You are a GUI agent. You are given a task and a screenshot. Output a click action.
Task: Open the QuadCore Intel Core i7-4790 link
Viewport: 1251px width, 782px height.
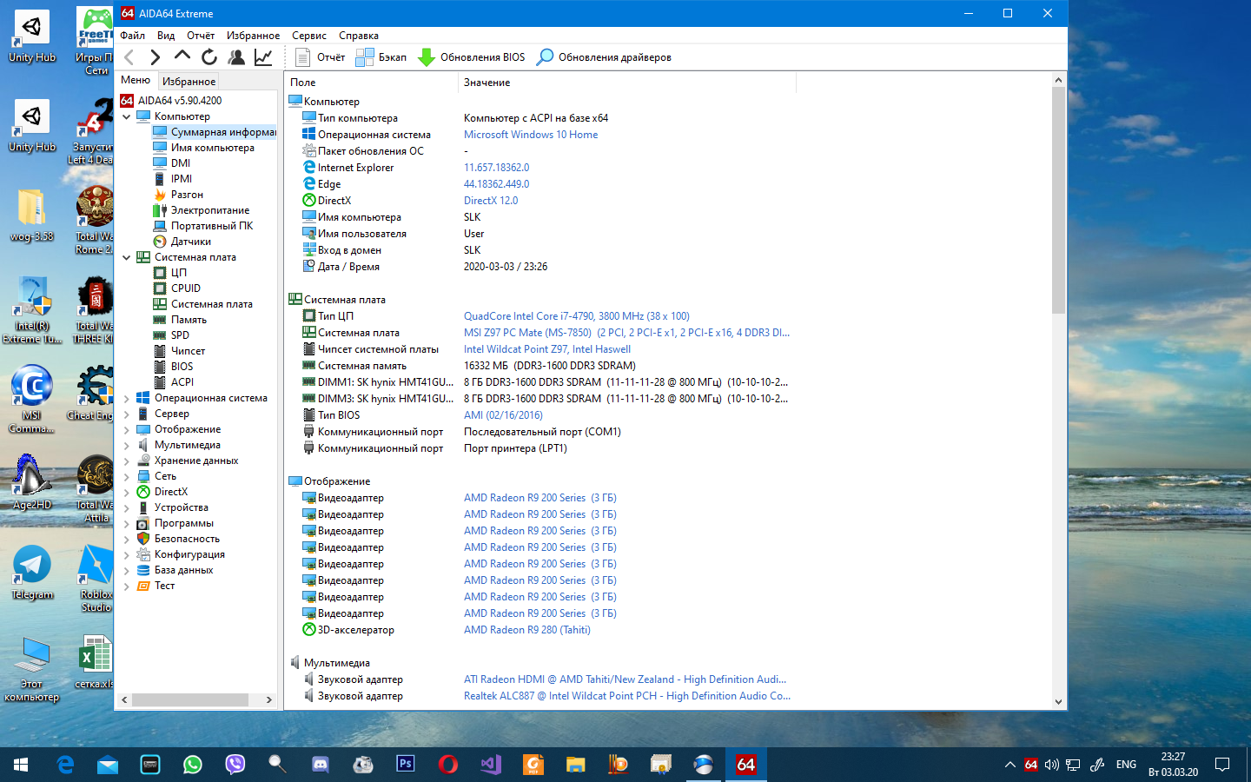tap(577, 316)
